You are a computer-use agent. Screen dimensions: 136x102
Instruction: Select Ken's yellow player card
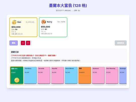[23, 27]
